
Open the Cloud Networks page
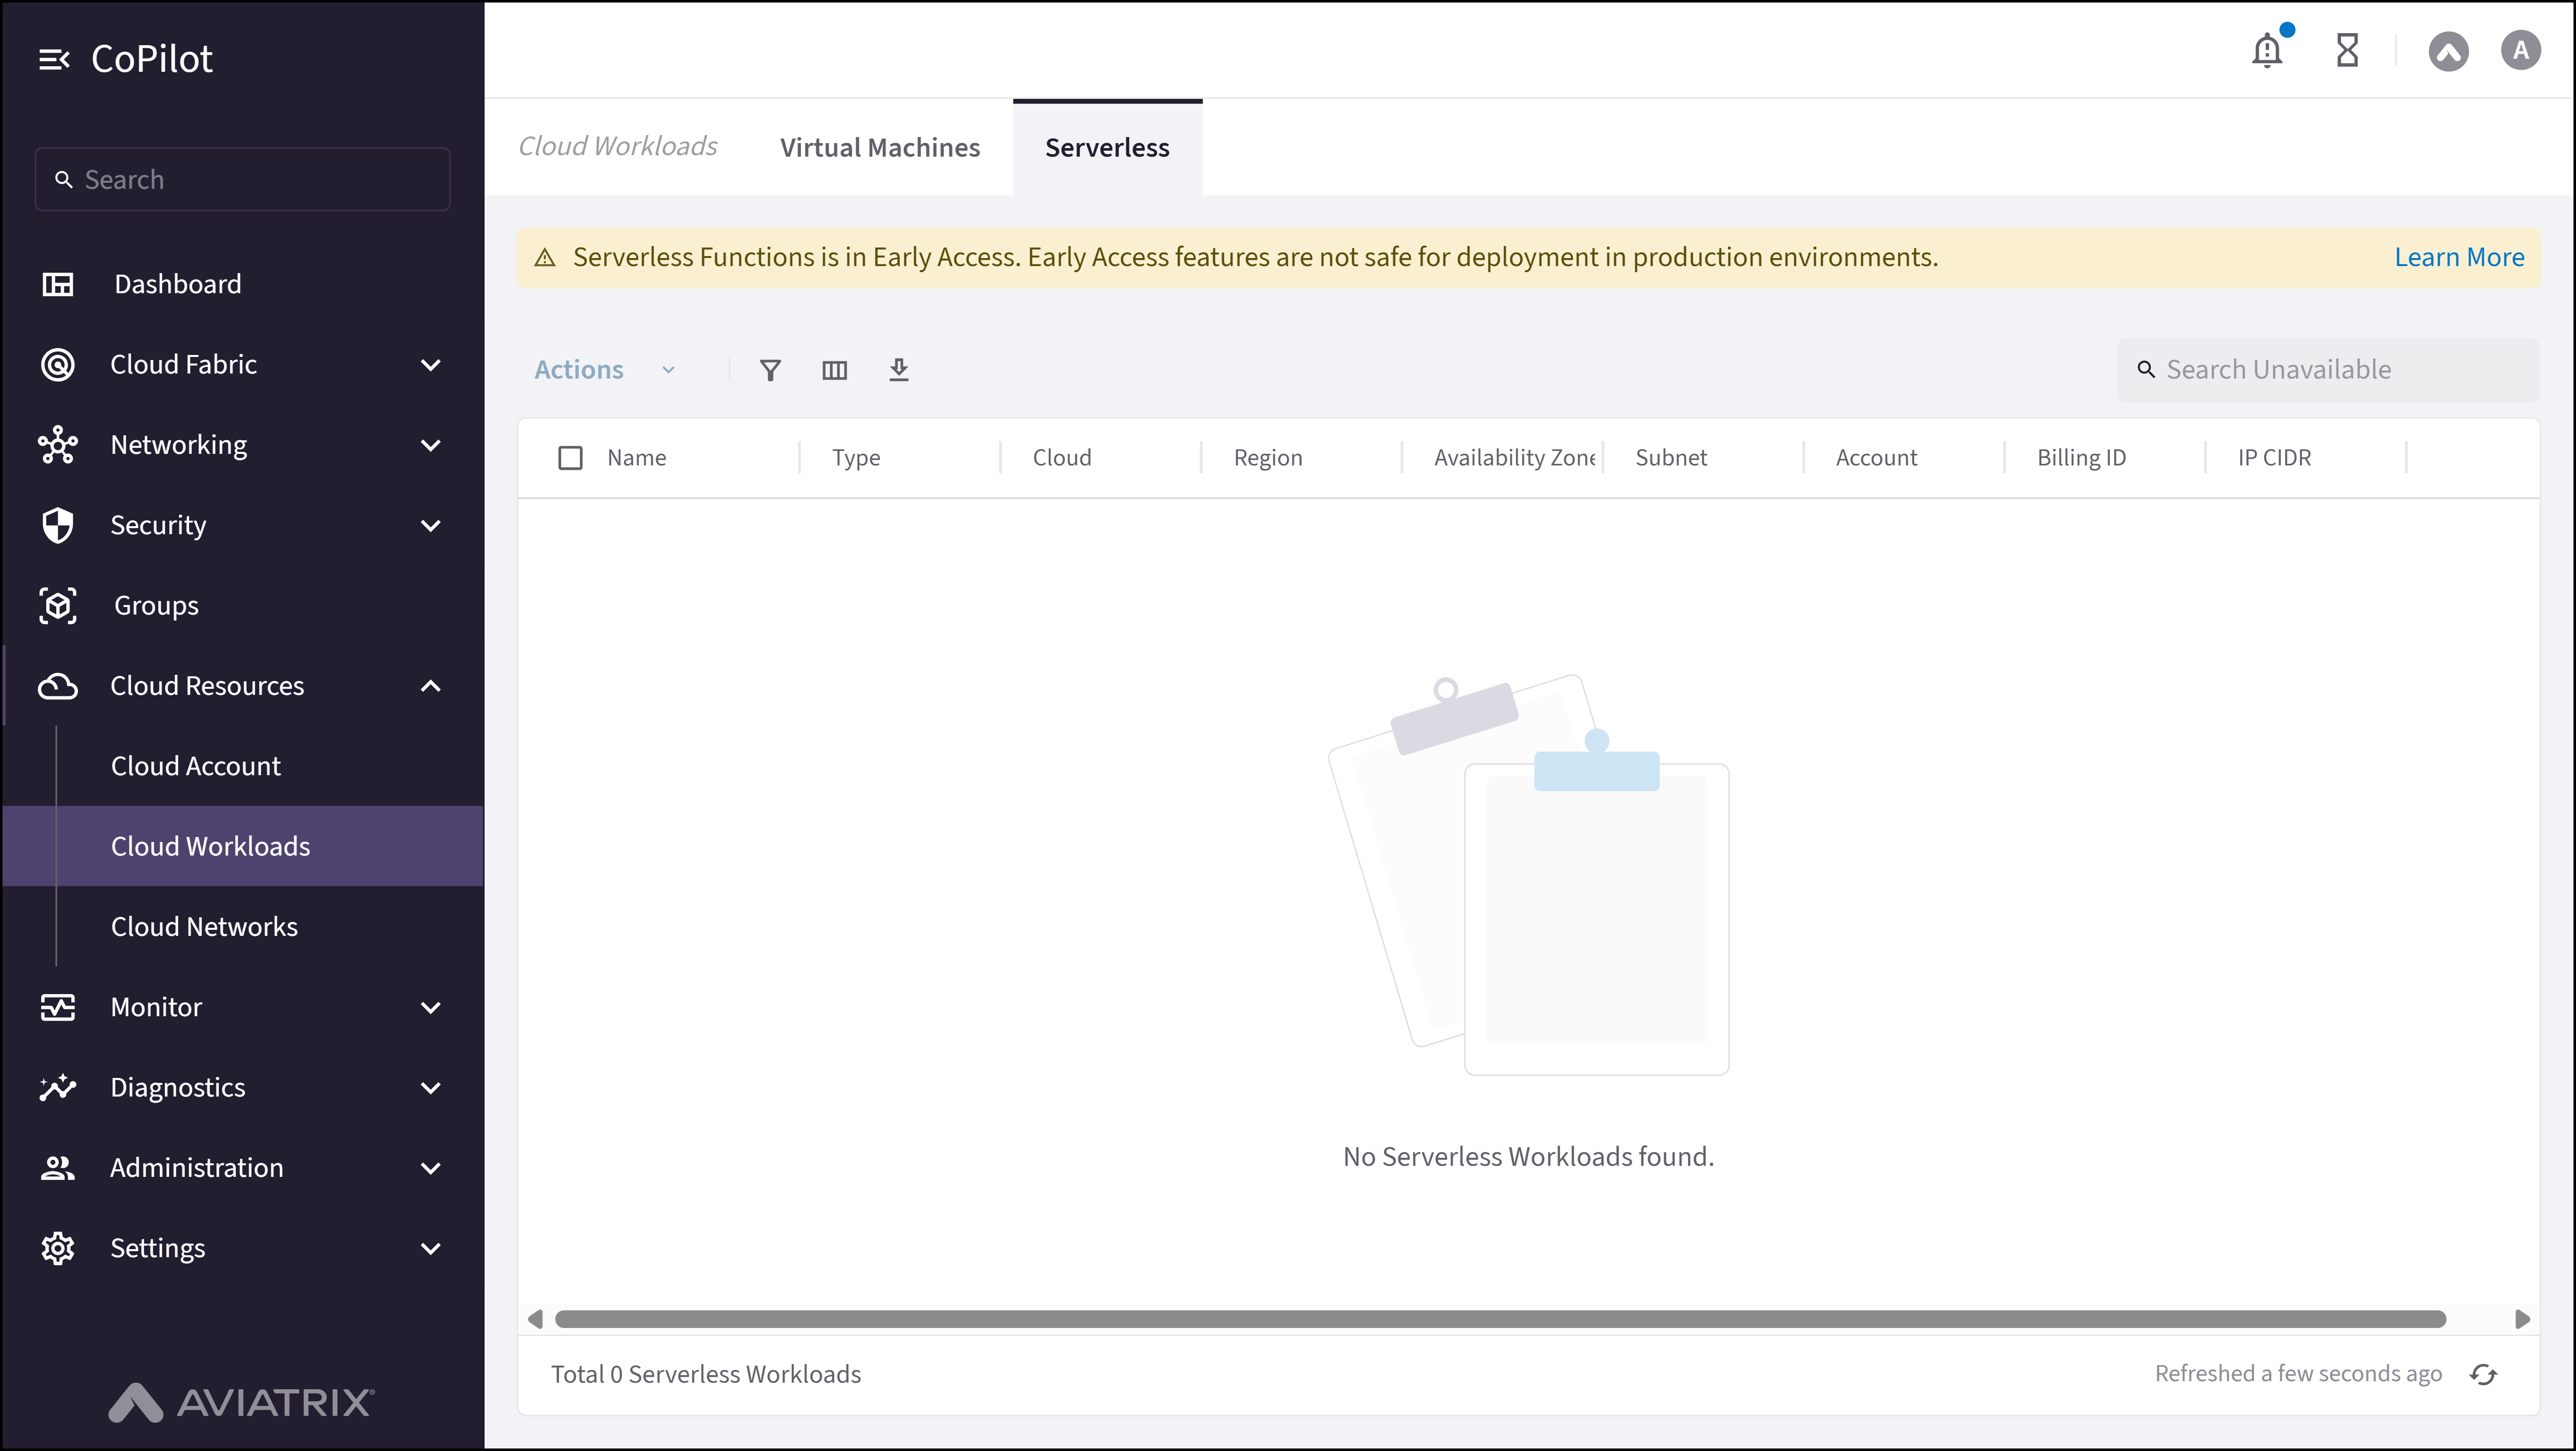click(x=203, y=925)
